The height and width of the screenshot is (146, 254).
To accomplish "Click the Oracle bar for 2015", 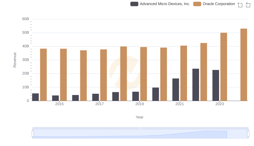I will pos(63,75).
